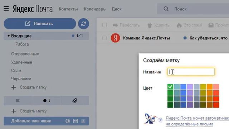This screenshot has width=229, height=129.
Task: Click the Написать compose button
Action: coord(40,24)
